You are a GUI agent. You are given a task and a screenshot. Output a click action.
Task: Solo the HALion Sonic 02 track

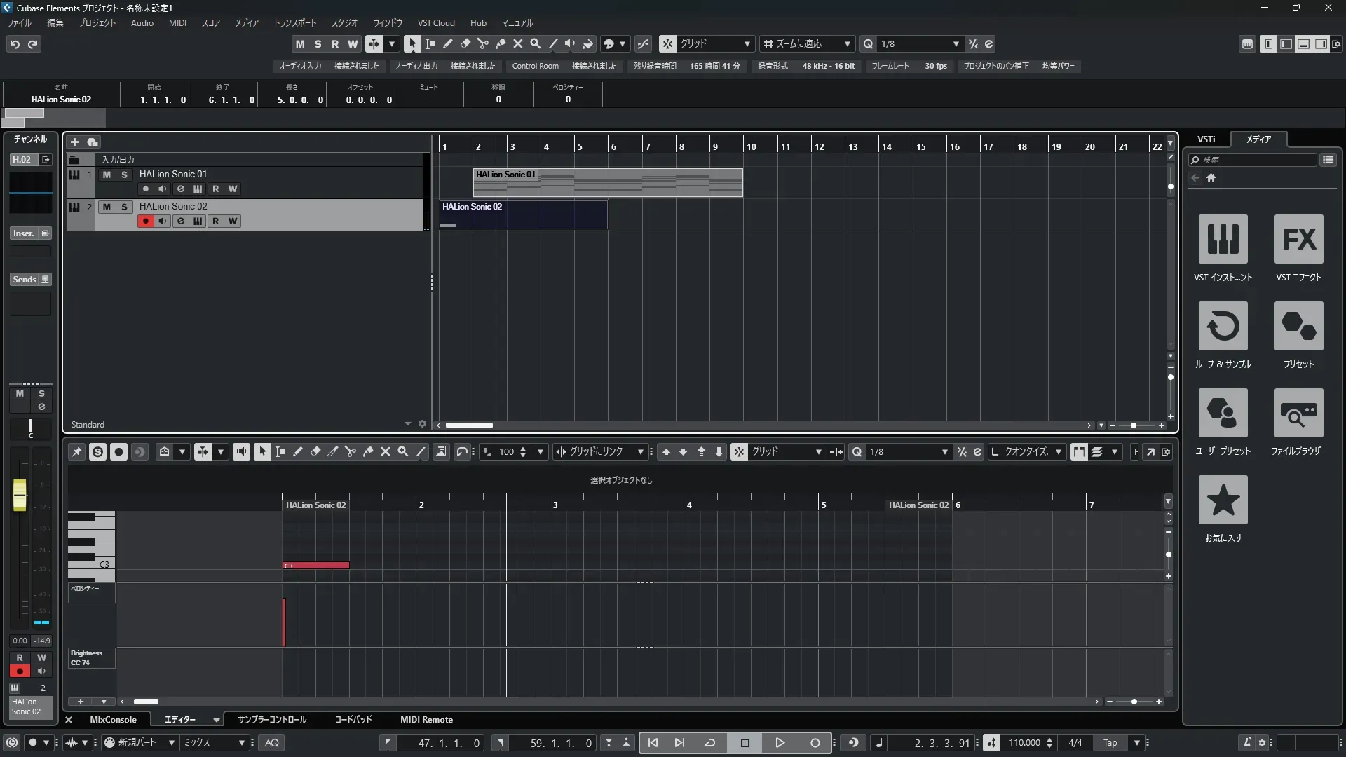pyautogui.click(x=124, y=207)
